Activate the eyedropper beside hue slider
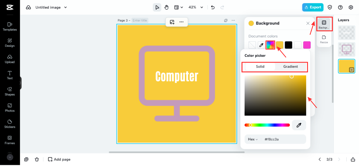 pos(299,125)
